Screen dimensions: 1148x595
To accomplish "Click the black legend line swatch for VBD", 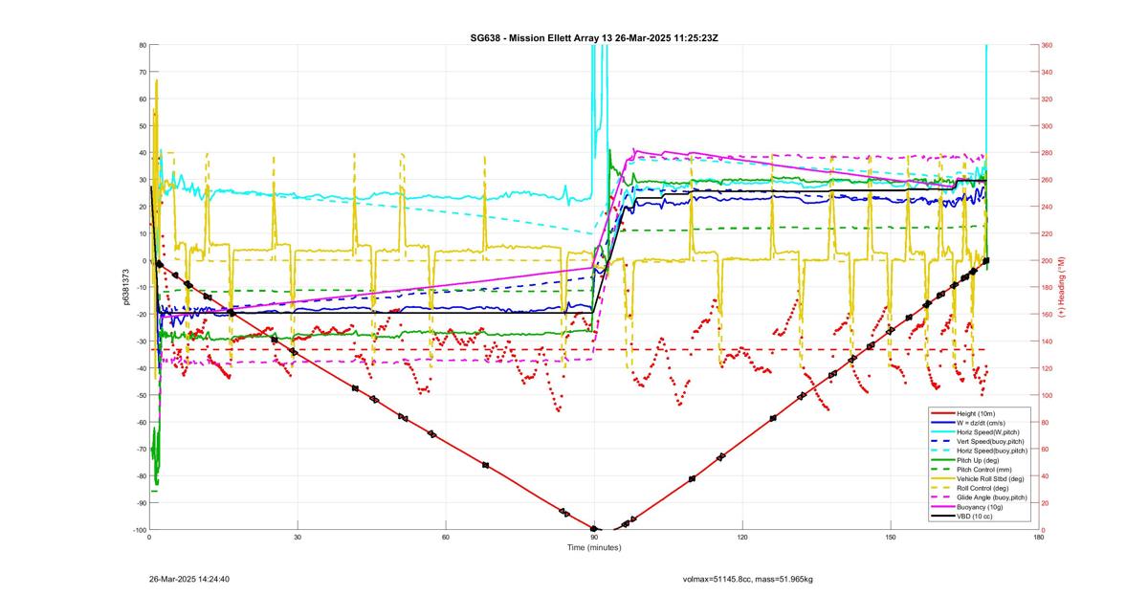I will click(x=941, y=517).
